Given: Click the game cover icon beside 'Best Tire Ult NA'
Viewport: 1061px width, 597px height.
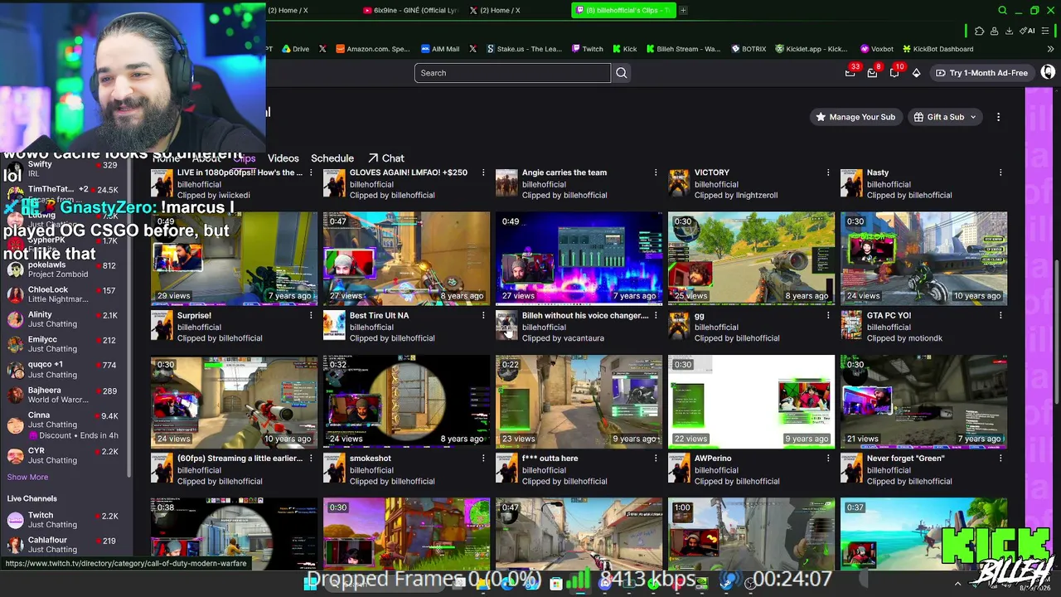Looking at the screenshot, I should point(334,325).
